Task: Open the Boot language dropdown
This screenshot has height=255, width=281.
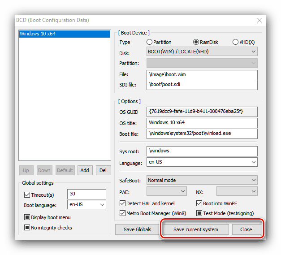Action: click(x=86, y=205)
